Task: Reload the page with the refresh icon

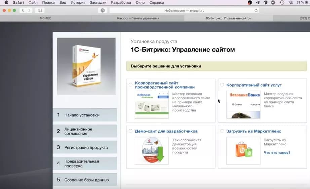Action: point(256,10)
